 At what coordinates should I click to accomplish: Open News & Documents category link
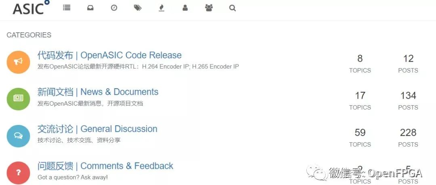click(x=98, y=92)
